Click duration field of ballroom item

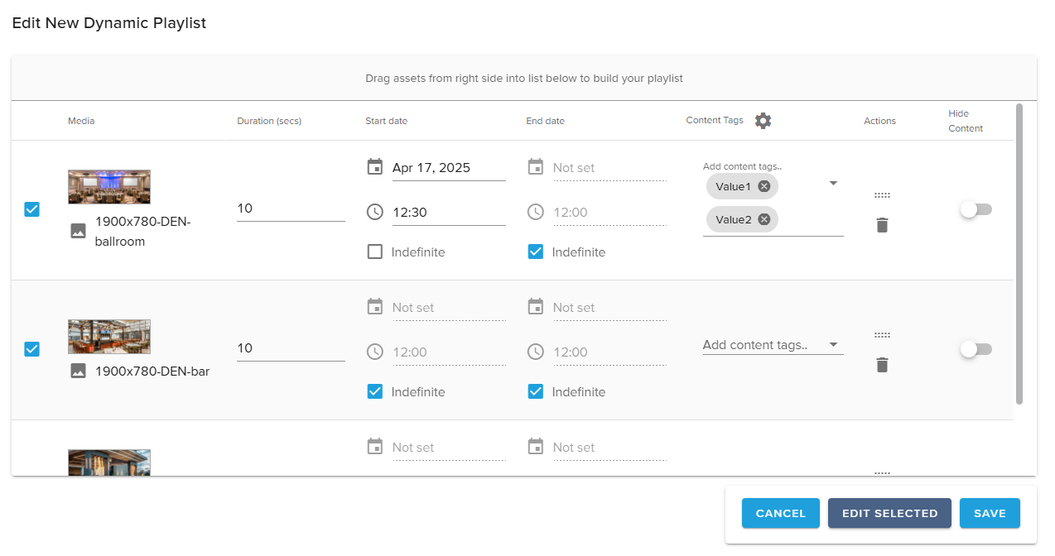tap(290, 208)
